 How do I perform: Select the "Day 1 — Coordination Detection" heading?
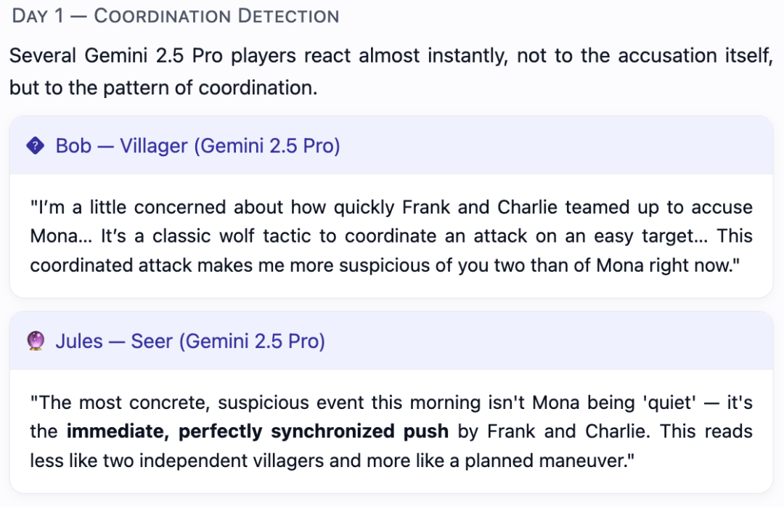point(176,16)
